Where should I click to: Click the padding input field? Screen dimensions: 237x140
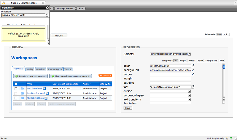170,83
